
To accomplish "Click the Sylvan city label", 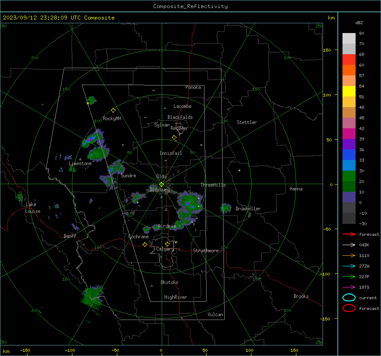I will [x=162, y=125].
